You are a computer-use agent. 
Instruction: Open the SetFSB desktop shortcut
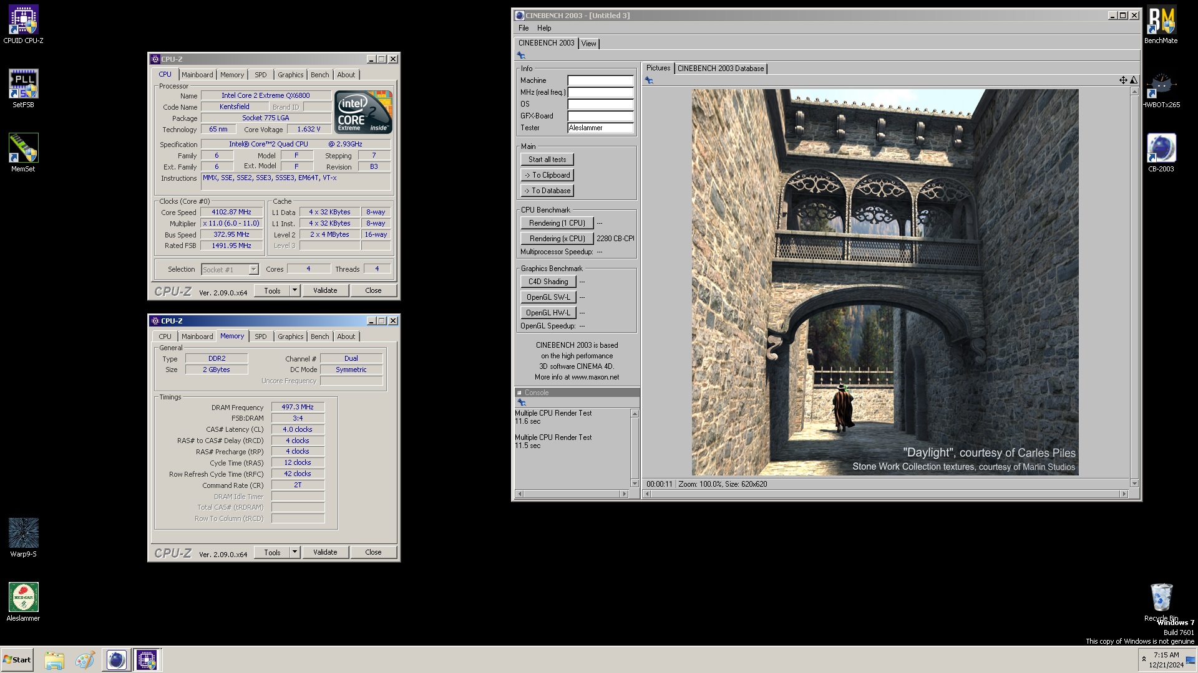click(23, 88)
